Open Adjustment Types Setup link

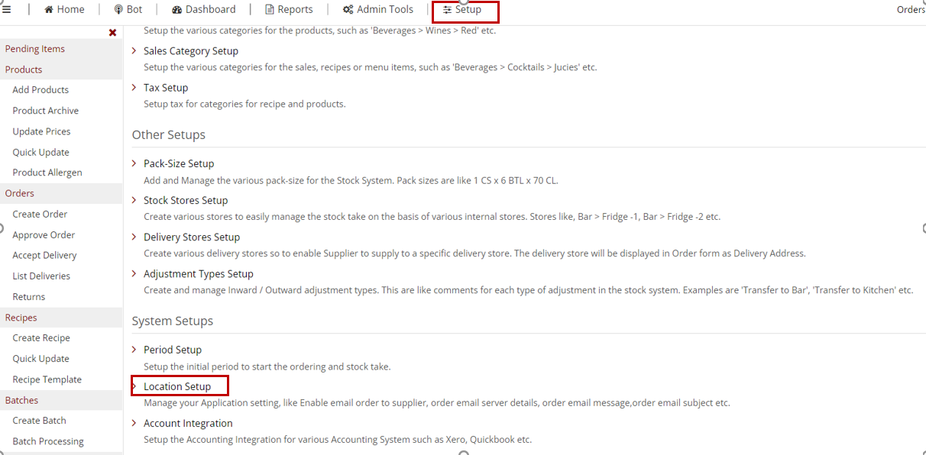pyautogui.click(x=198, y=273)
